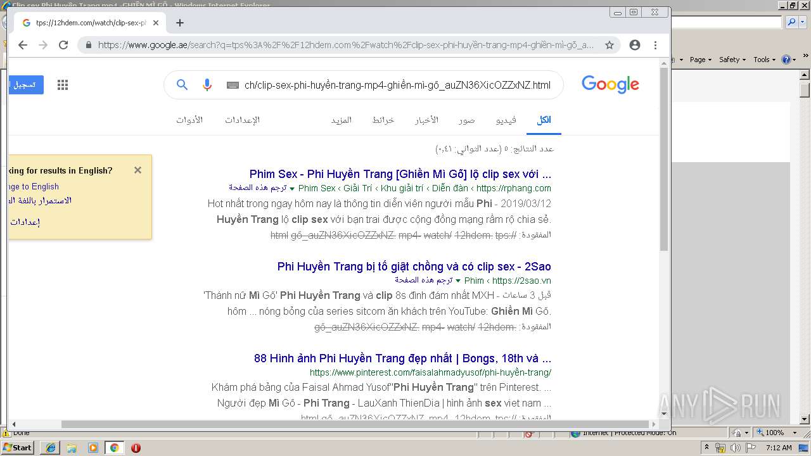Click the blue sign-in button
Screen dimensions: 811x456
[x=26, y=85]
